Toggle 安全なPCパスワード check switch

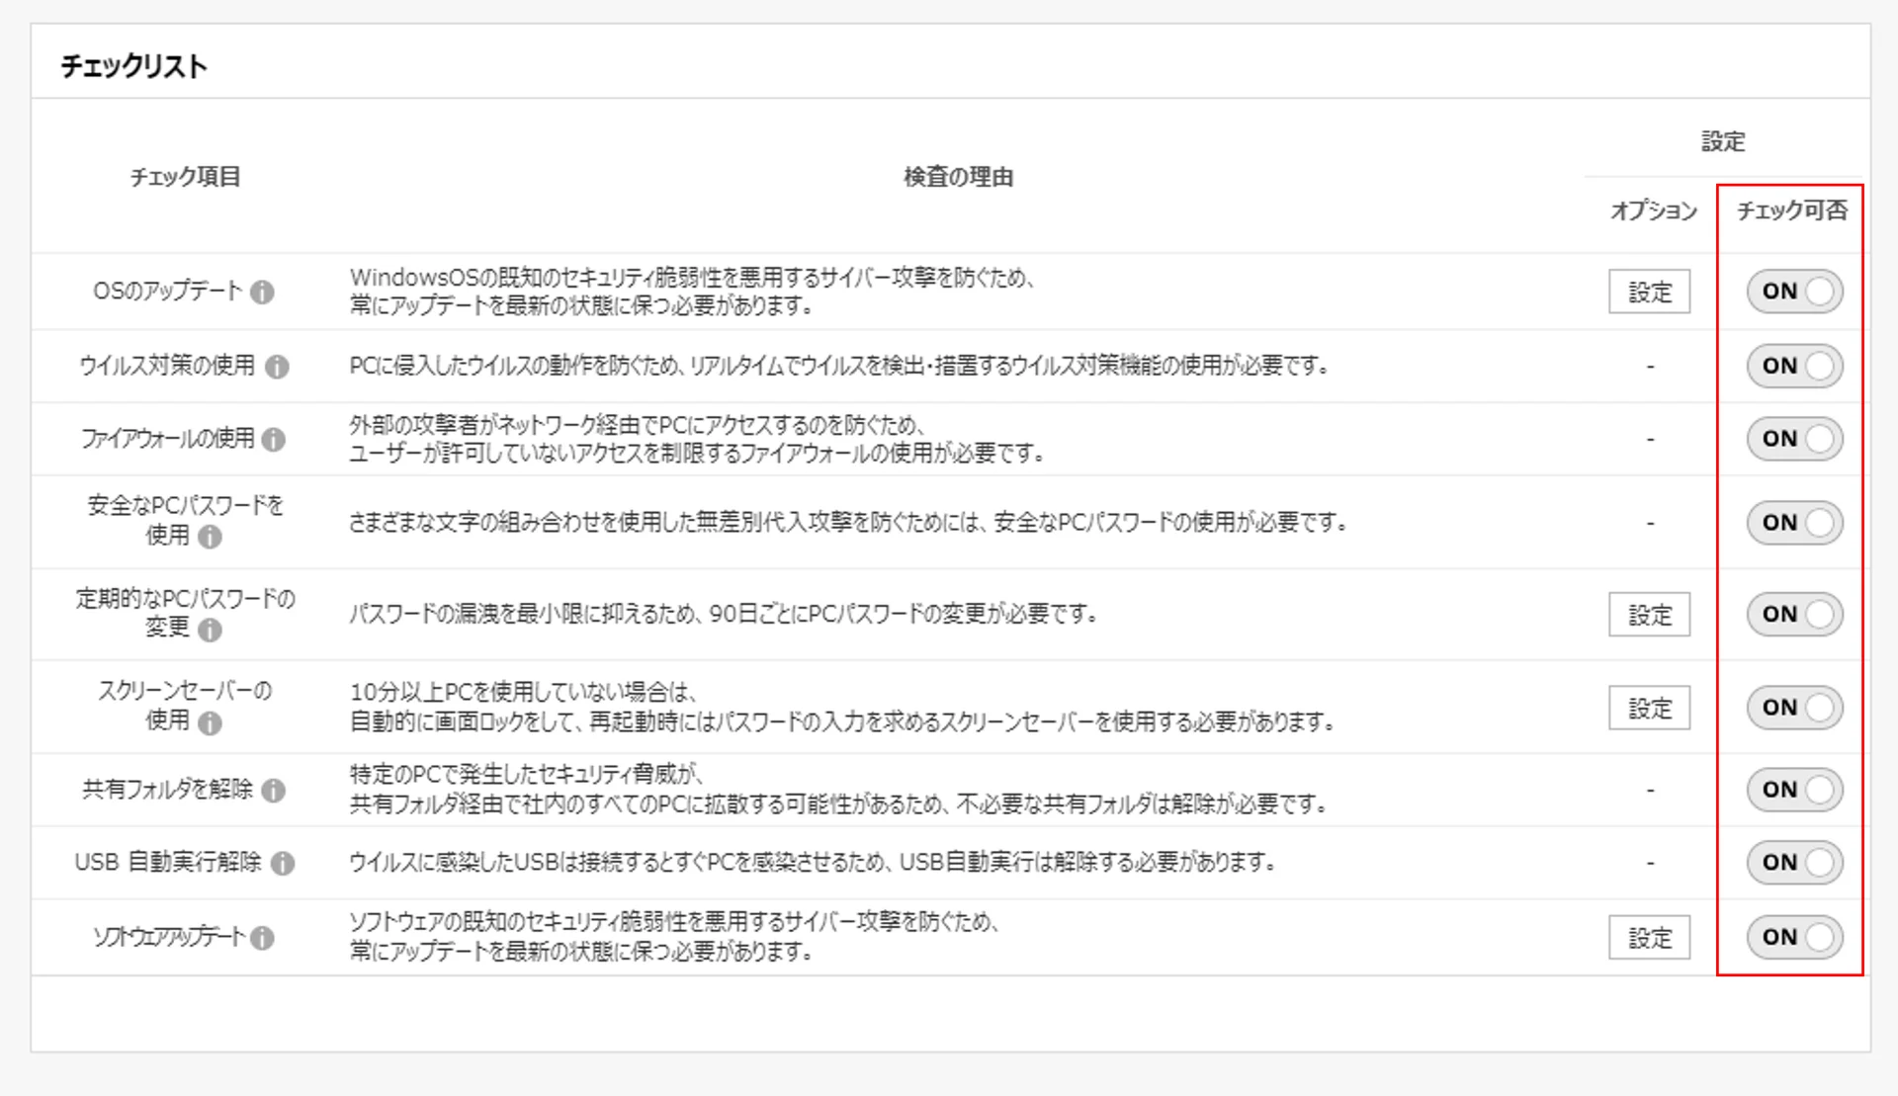pyautogui.click(x=1794, y=523)
